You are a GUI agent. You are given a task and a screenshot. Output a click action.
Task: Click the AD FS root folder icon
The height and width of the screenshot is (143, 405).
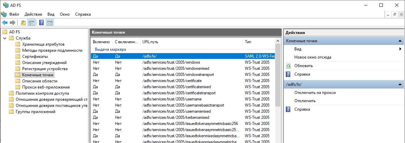[x=5, y=32]
